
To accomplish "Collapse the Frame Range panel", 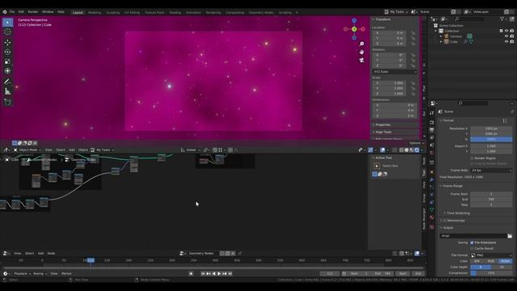I will coord(452,186).
